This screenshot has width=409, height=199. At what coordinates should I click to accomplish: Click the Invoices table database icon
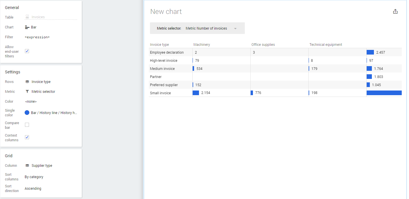point(27,17)
